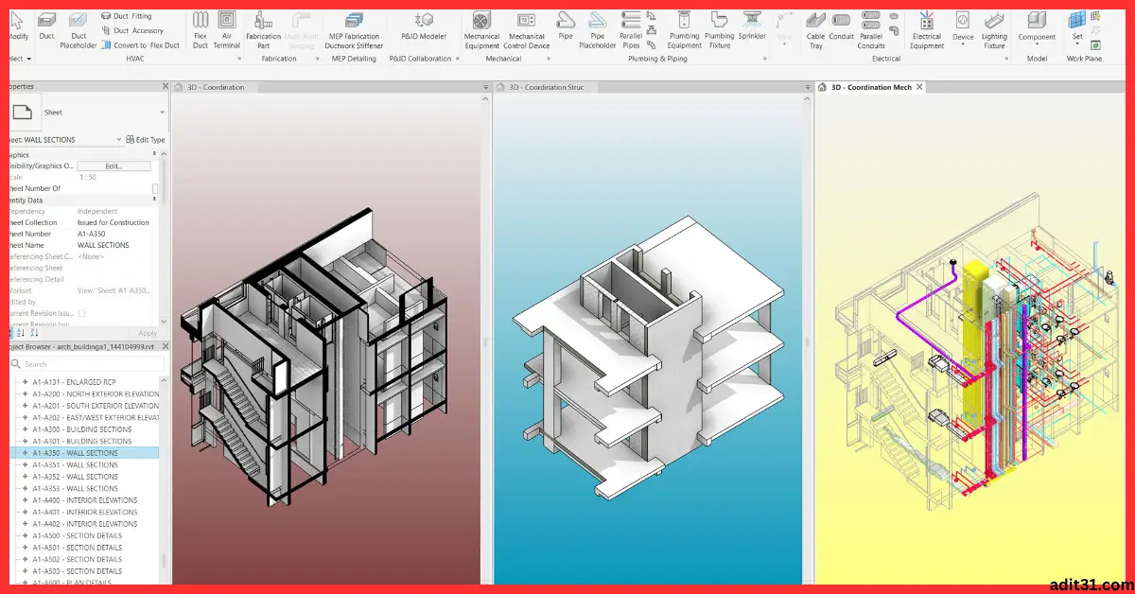Click Convert to Flex Duct

[140, 44]
